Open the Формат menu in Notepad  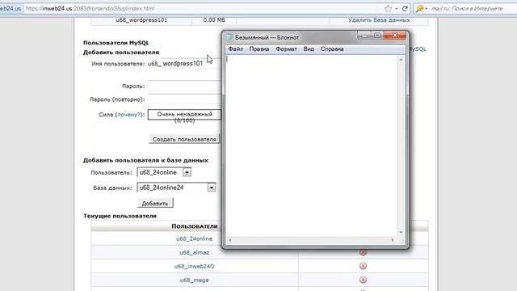tap(286, 48)
